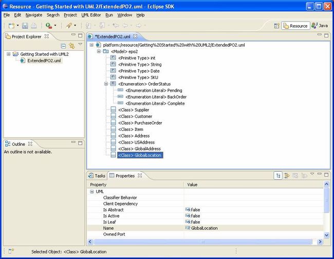Click Properties scrollbar down arrow

coord(326,235)
